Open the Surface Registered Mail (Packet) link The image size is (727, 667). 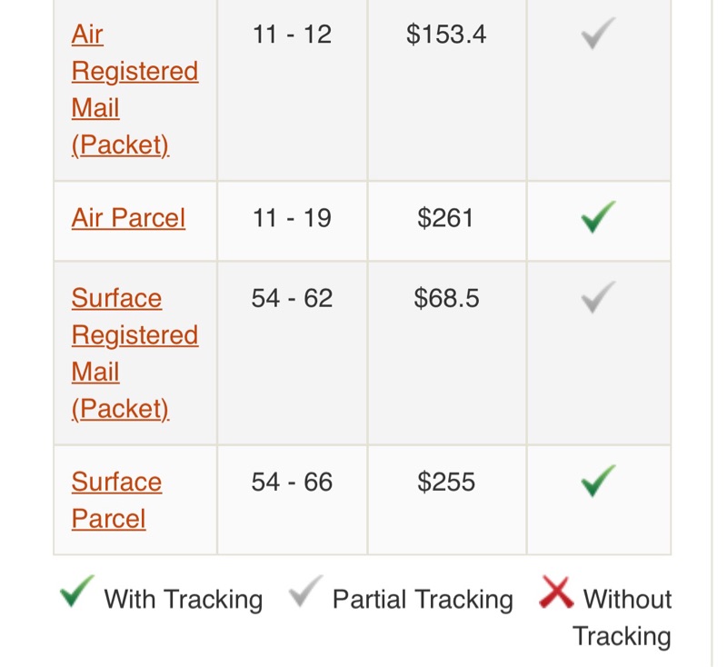pyautogui.click(x=134, y=353)
